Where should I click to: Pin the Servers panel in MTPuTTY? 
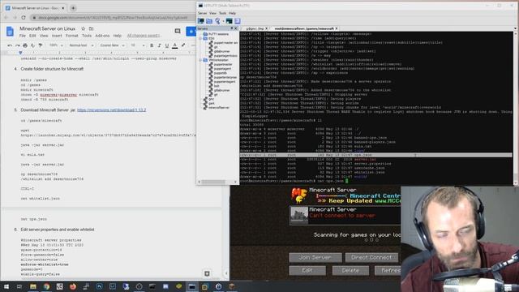(232, 28)
